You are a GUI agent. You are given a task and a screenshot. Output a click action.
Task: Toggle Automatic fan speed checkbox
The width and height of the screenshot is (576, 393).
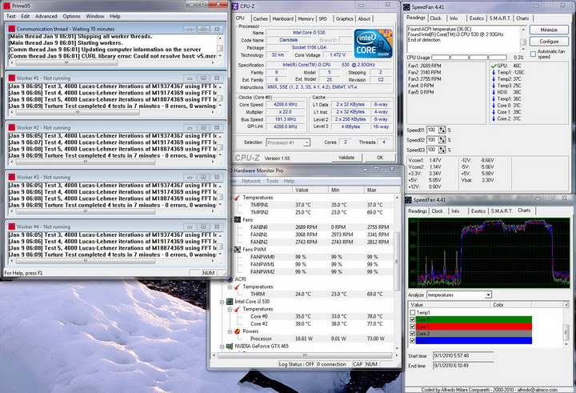(x=533, y=54)
